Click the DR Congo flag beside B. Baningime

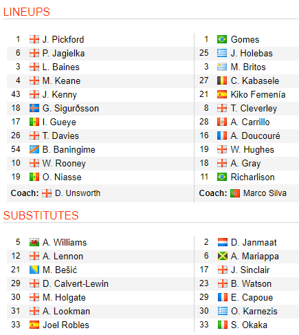[x=34, y=149]
